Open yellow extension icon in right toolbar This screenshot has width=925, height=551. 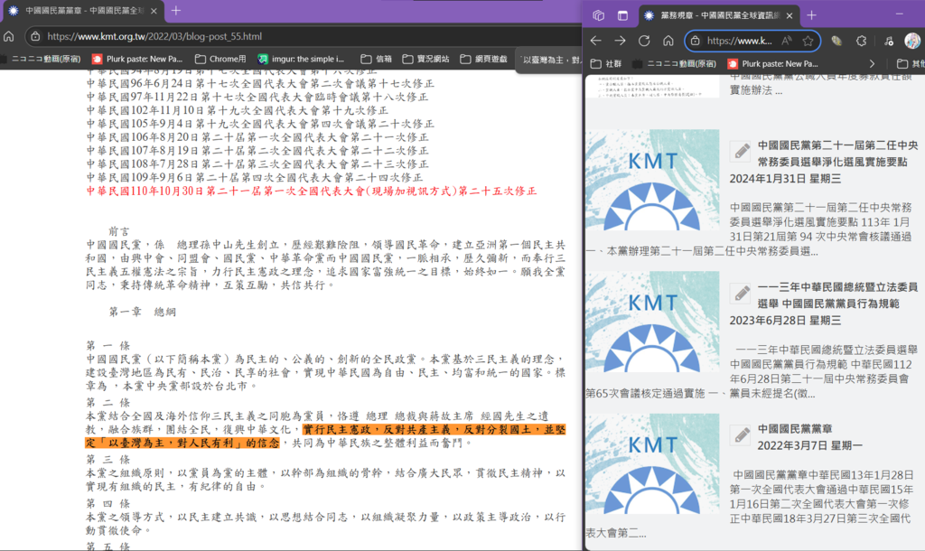[836, 41]
